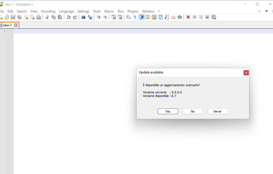The width and height of the screenshot is (273, 174).
Task: Open the Edit menu
Action: coord(10,11)
